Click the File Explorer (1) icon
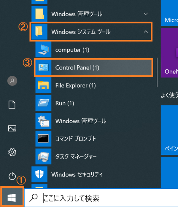The height and width of the screenshot is (207, 178). tap(43, 85)
